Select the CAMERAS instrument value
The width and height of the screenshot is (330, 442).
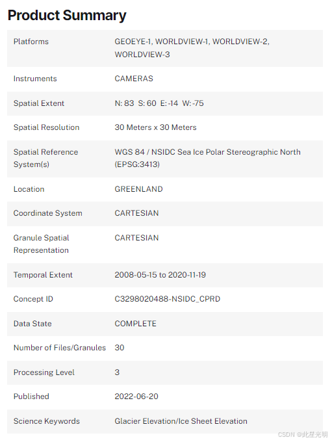tap(134, 79)
